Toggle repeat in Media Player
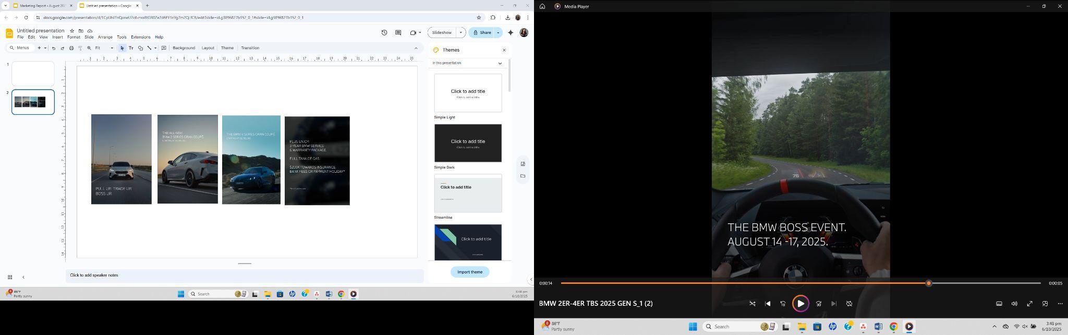This screenshot has width=1068, height=335. click(x=849, y=304)
